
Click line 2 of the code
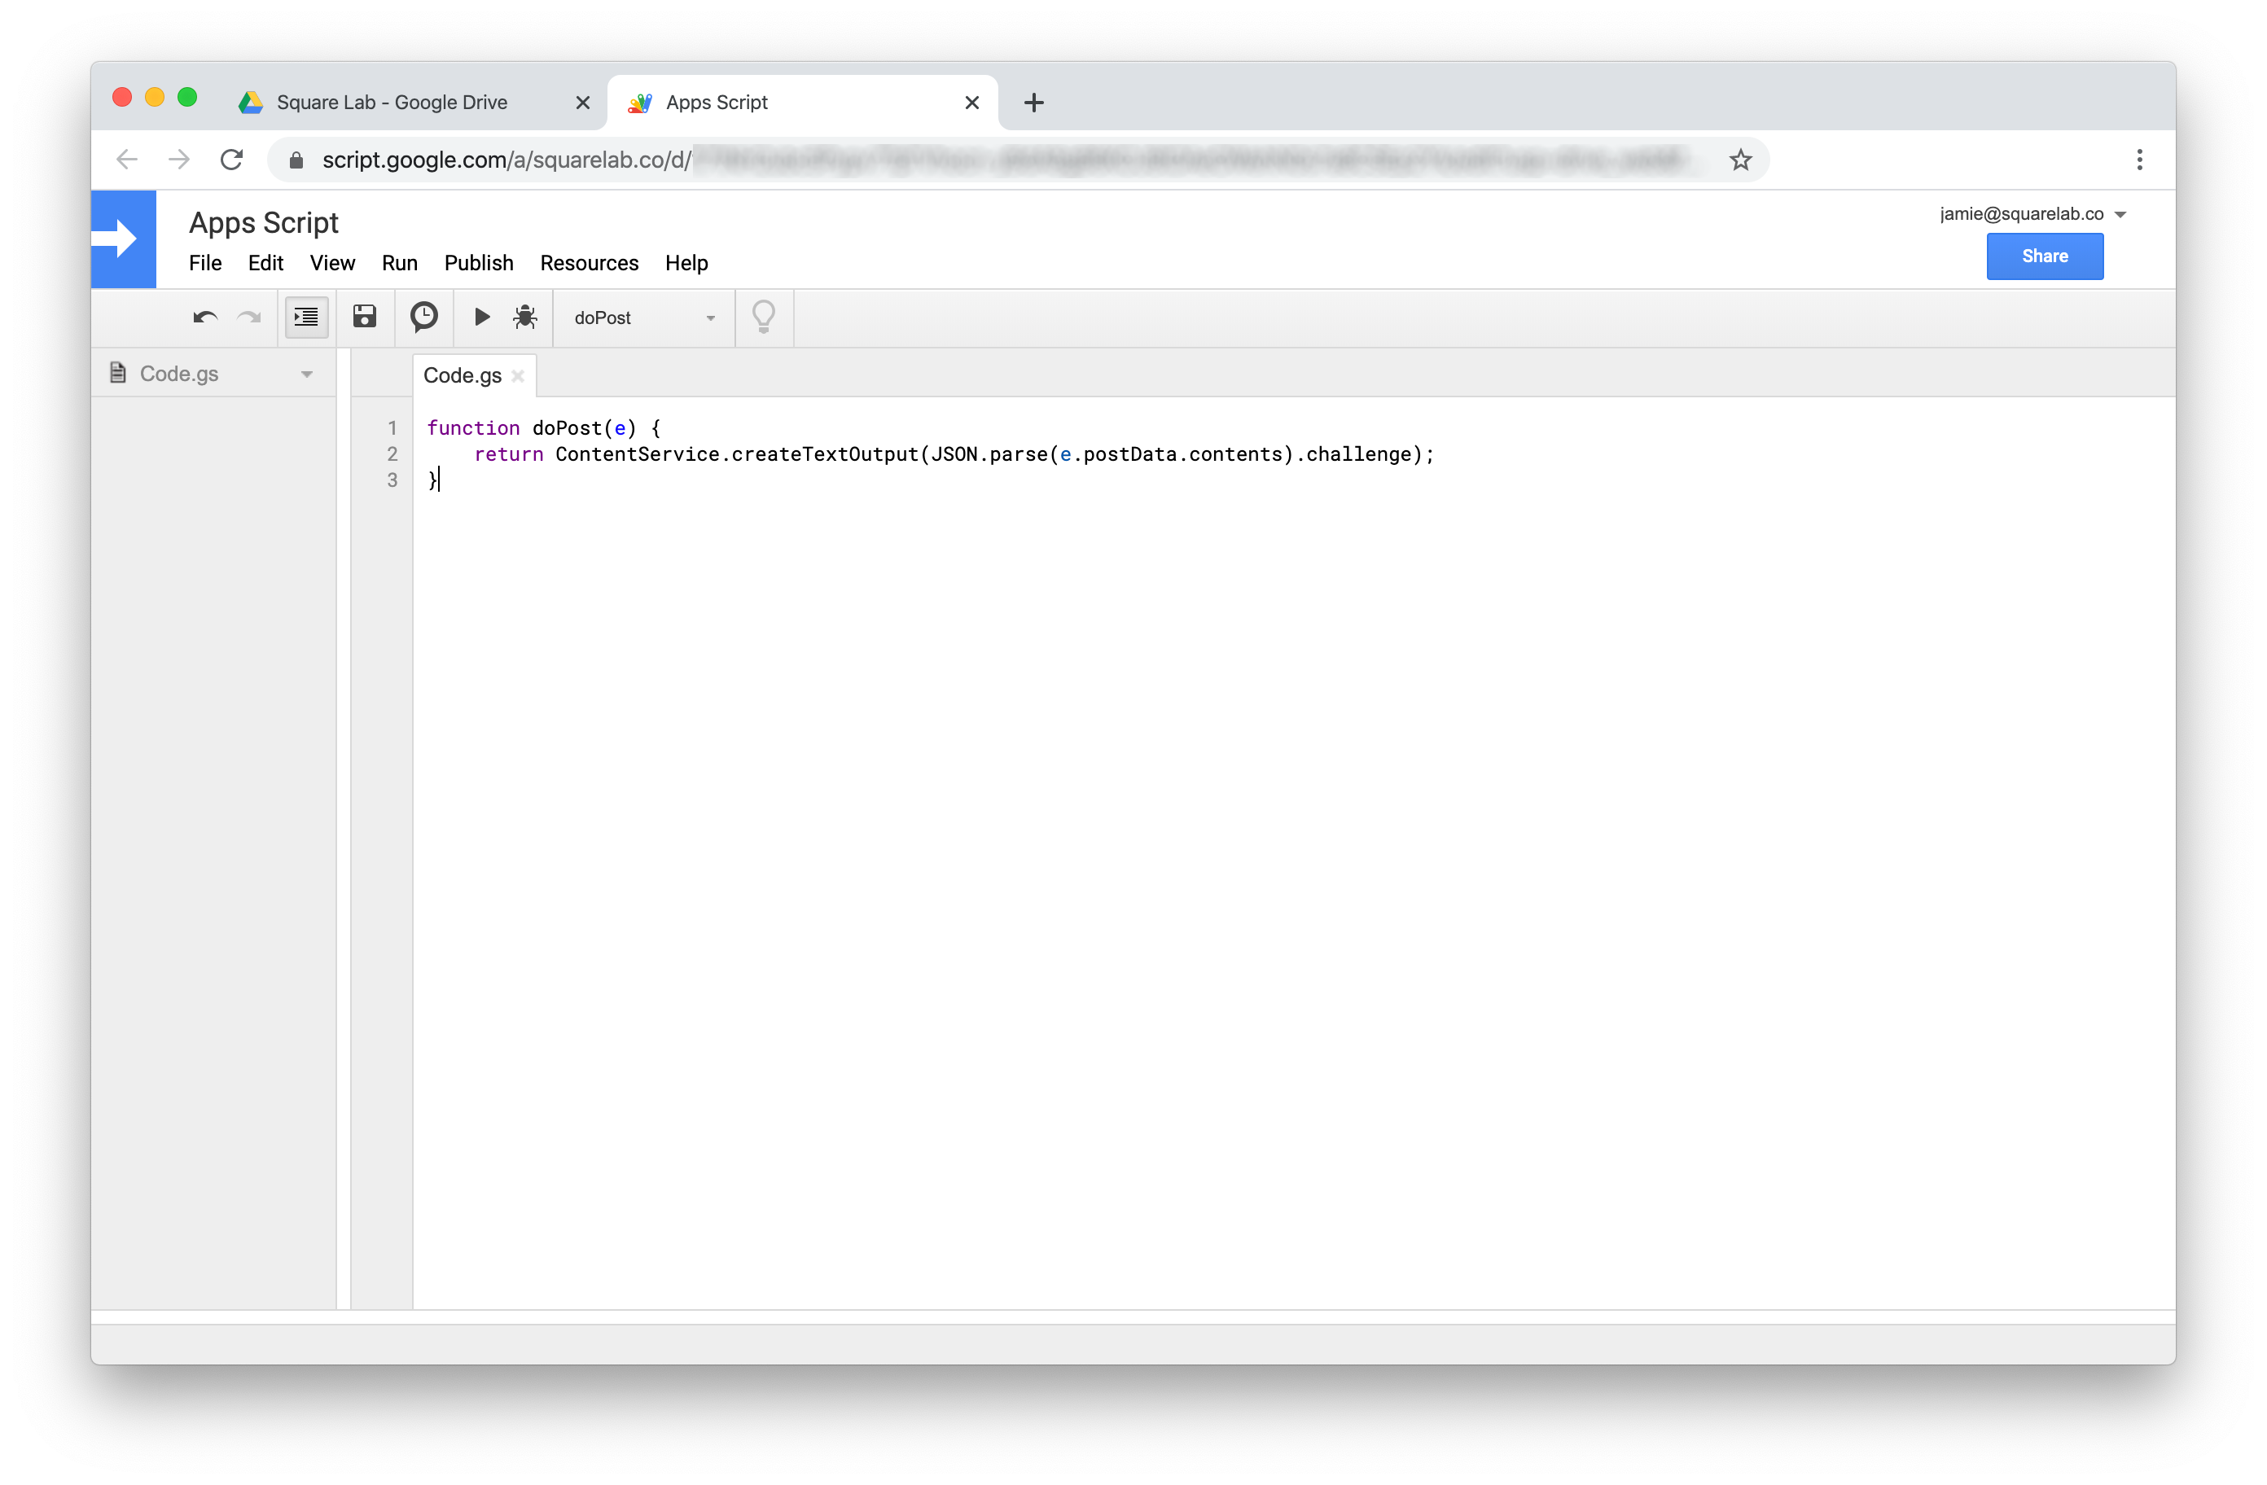pos(953,454)
